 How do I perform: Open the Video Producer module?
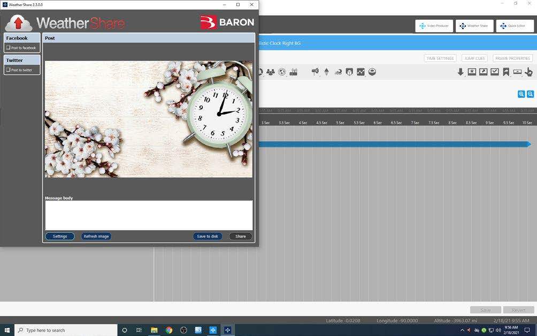click(x=434, y=26)
